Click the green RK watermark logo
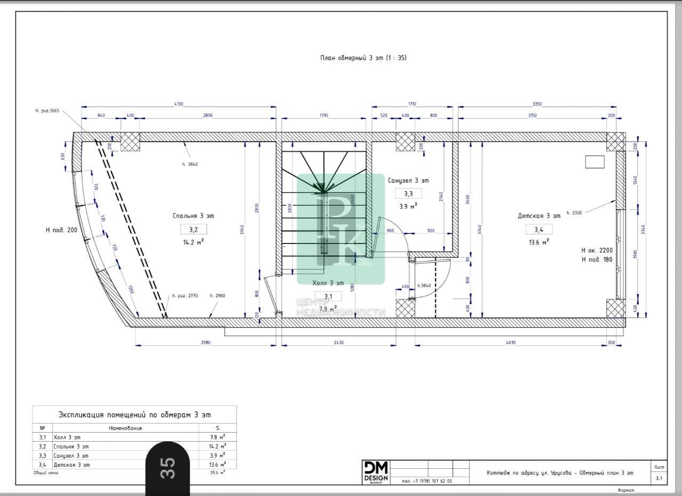Screen dimensions: 682x496 [x=340, y=229]
